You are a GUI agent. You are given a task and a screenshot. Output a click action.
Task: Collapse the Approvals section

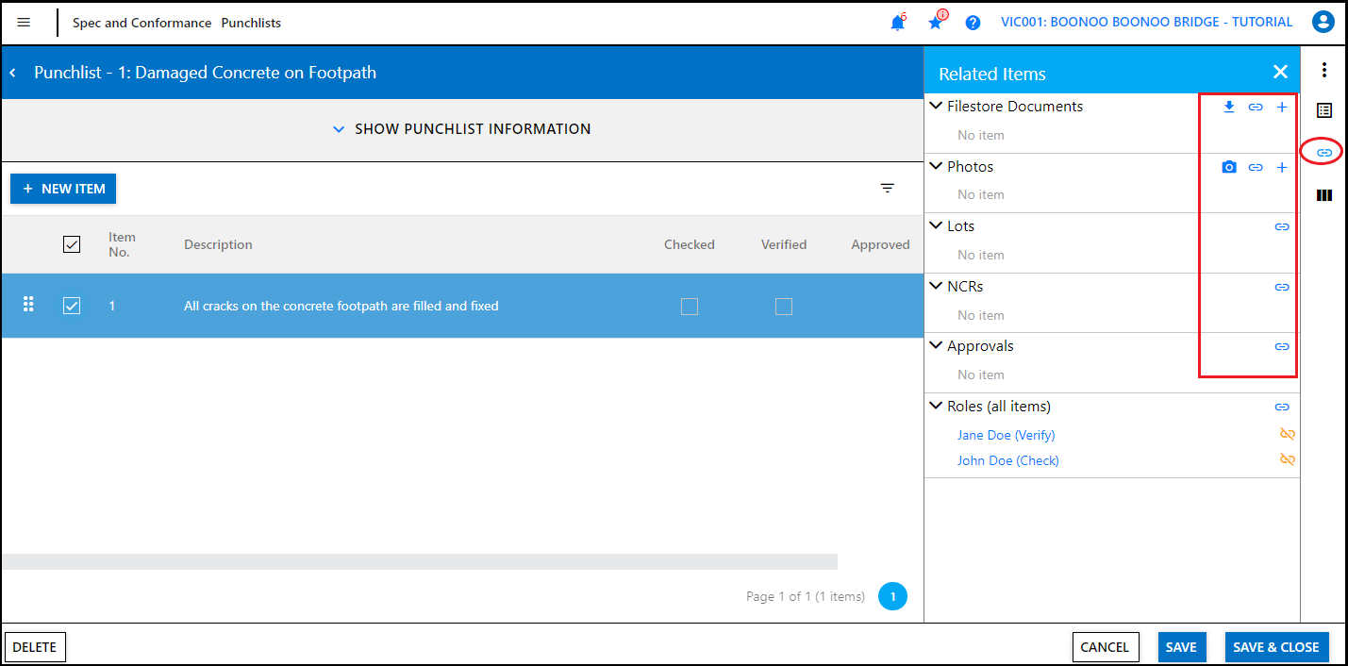click(936, 345)
